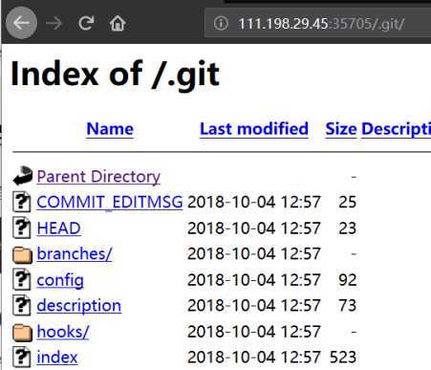Open the hooks/ directory link
This screenshot has height=370, width=431.
click(63, 332)
